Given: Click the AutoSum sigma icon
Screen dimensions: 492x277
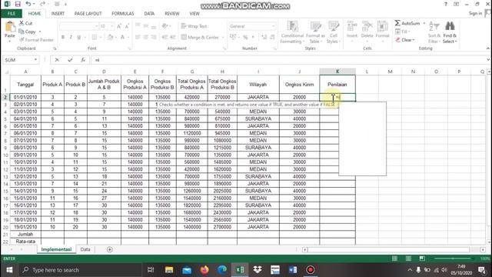Looking at the screenshot, I should coord(397,23).
